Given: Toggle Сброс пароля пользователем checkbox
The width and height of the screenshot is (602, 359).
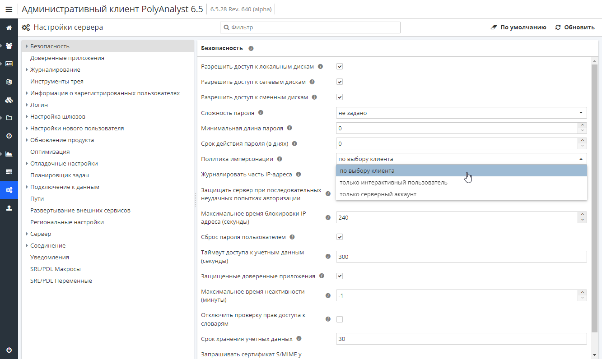Looking at the screenshot, I should coord(340,237).
